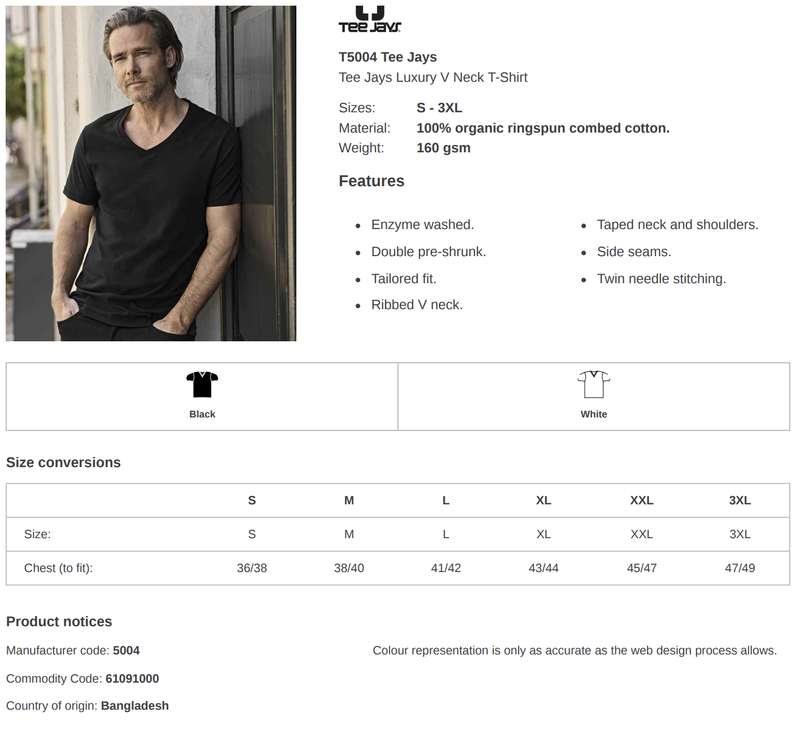Viewport: 805px width, 730px height.
Task: Select the 41/42 chest measurement cell
Action: [x=446, y=568]
